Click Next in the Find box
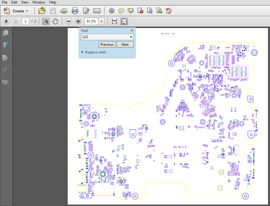The height and width of the screenshot is (206, 270). click(125, 44)
